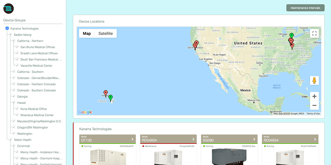331x165 pixels.
Task: Click the red map pin near Honolulu
Action: point(106,93)
